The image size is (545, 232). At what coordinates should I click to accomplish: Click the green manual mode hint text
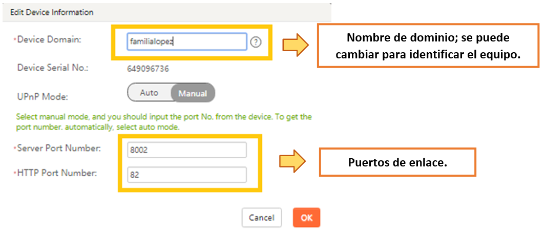pyautogui.click(x=164, y=122)
